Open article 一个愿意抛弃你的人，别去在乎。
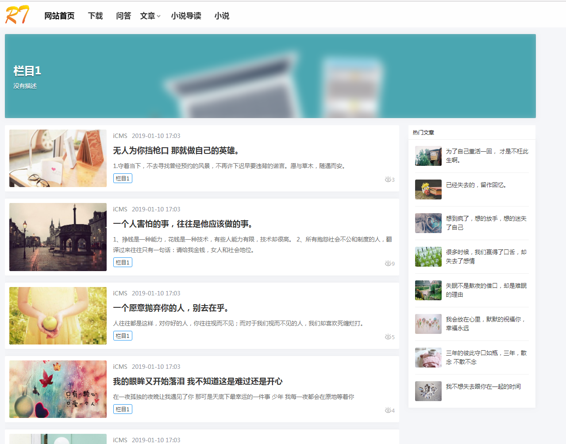The image size is (566, 444). 171,308
